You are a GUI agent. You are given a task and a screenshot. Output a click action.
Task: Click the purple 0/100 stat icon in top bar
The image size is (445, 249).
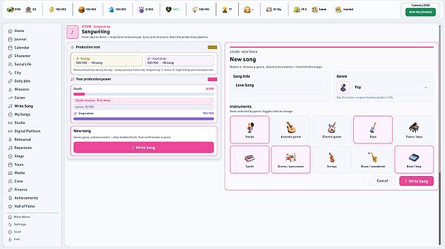(141, 10)
